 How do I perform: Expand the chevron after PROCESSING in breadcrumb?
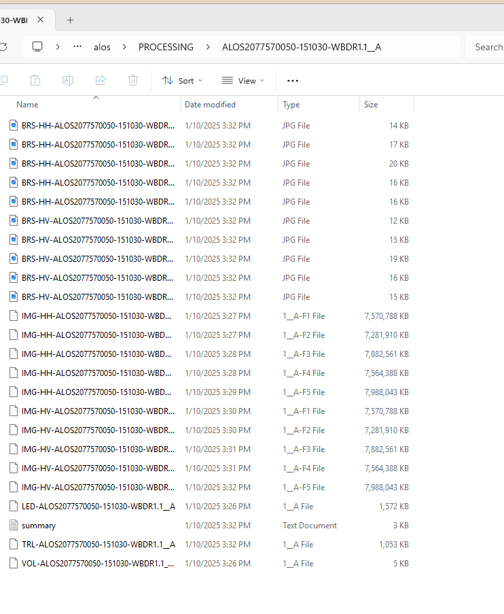coord(208,47)
